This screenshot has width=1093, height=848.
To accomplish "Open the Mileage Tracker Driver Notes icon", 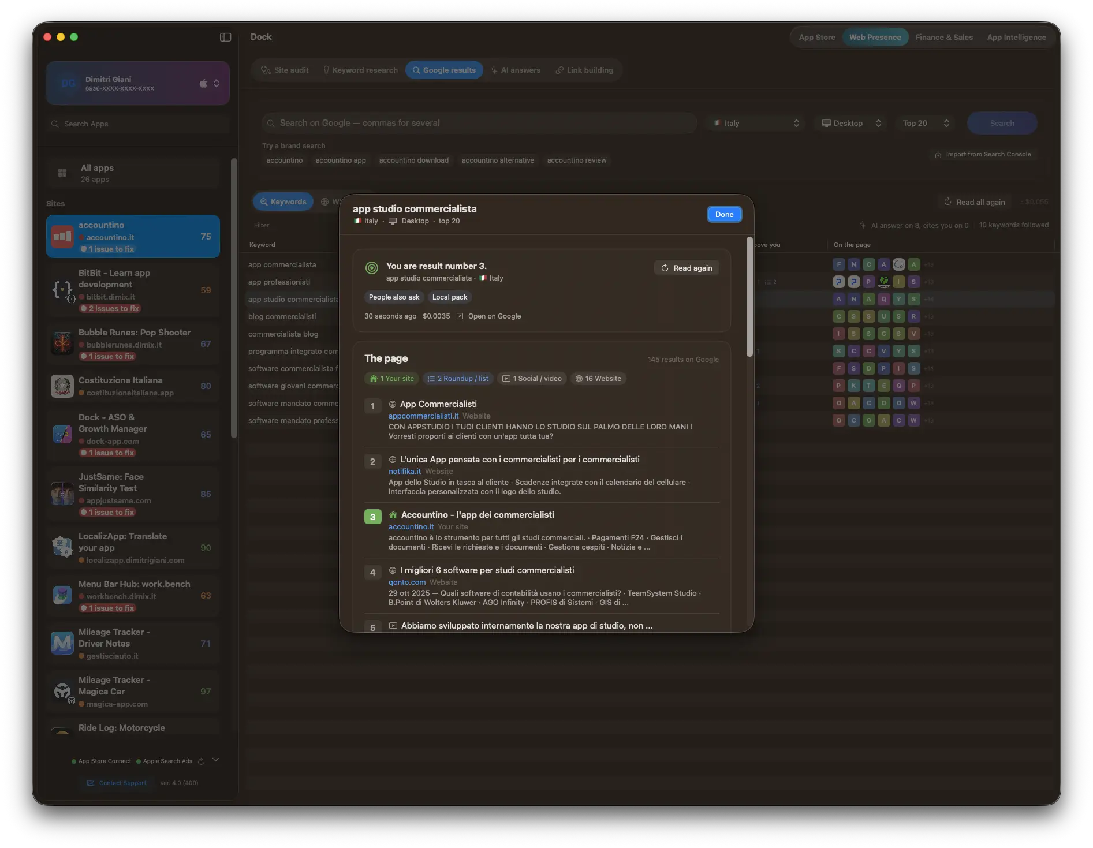I will [x=62, y=643].
